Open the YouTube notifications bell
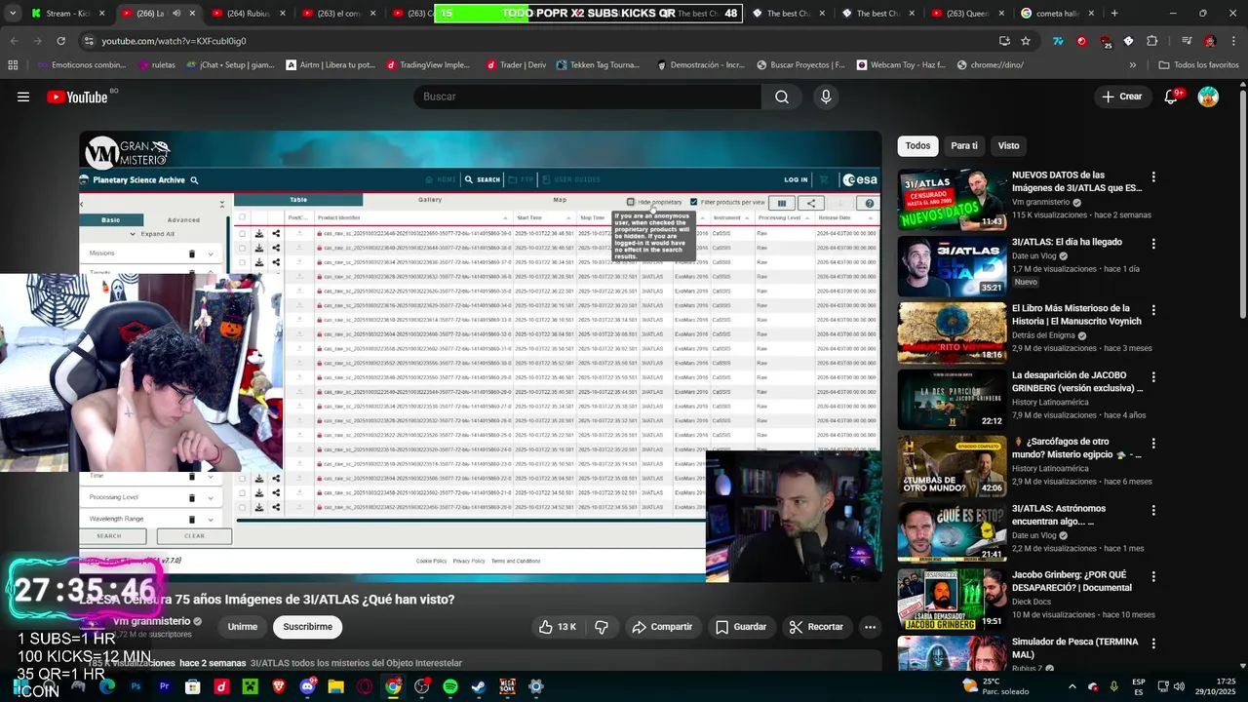 pyautogui.click(x=1171, y=97)
